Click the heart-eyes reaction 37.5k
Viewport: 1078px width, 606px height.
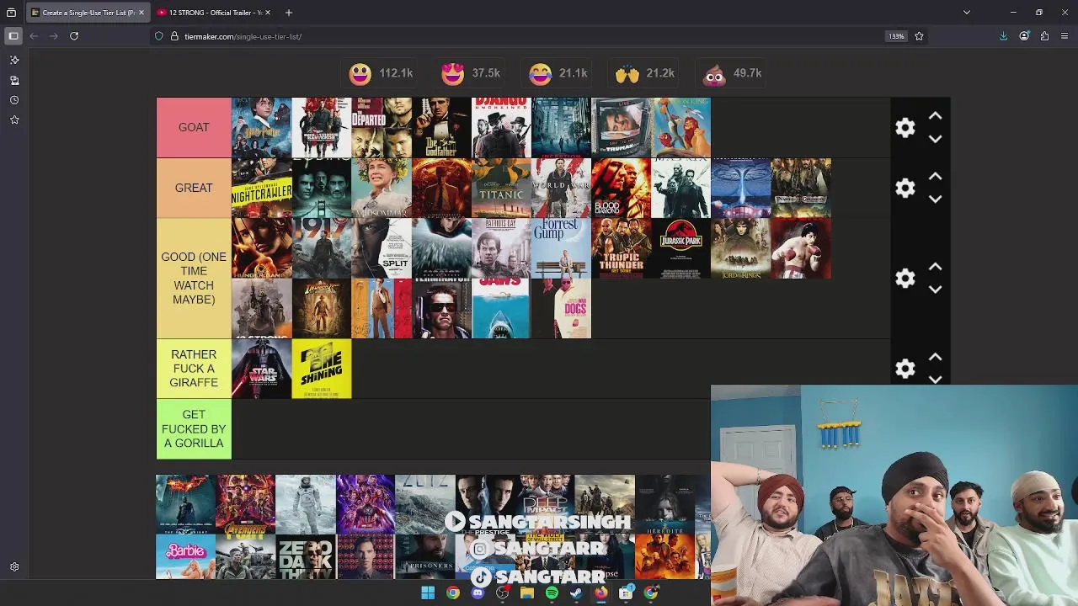[x=471, y=73]
